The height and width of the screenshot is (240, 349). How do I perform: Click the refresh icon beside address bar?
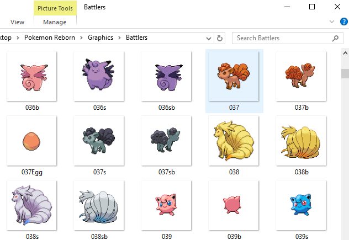(220, 38)
